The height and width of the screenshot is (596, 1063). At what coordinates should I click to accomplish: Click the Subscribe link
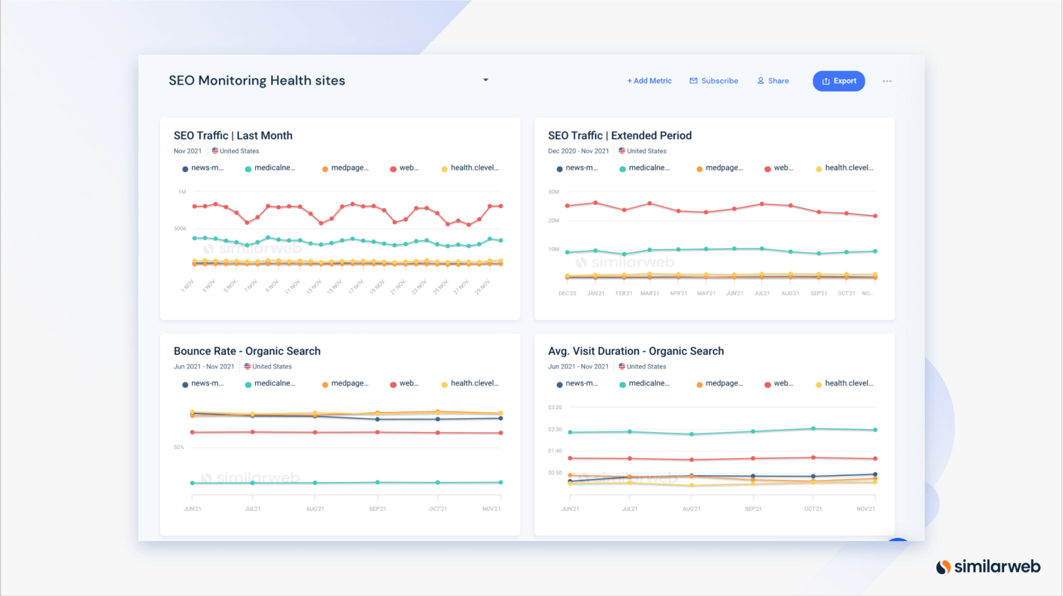(714, 81)
